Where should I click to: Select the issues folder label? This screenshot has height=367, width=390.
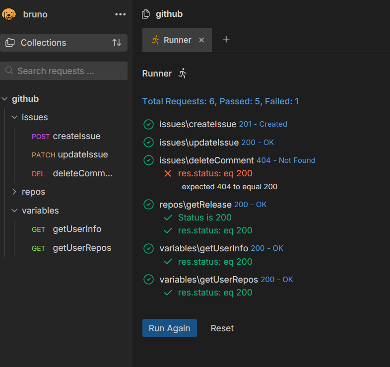[x=35, y=117]
